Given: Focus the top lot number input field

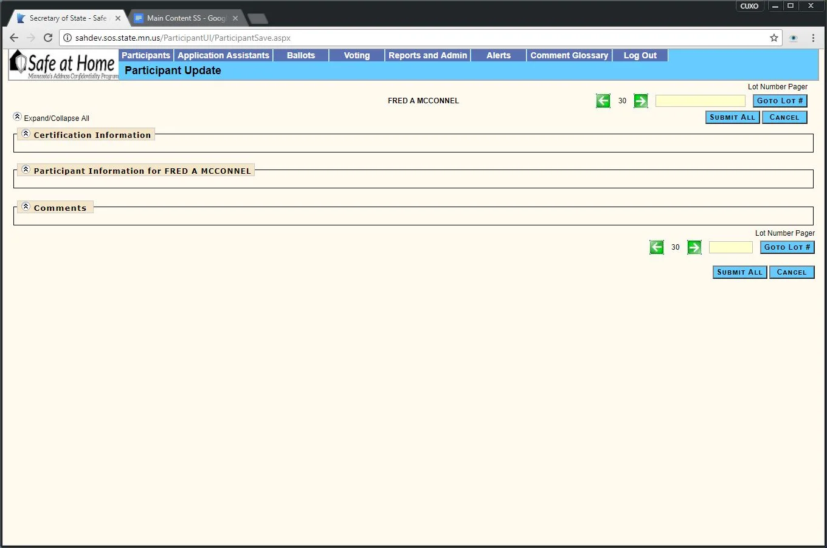Looking at the screenshot, I should (x=701, y=101).
